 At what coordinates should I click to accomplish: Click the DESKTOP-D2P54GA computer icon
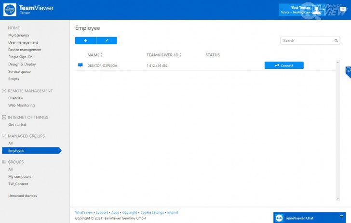click(81, 65)
